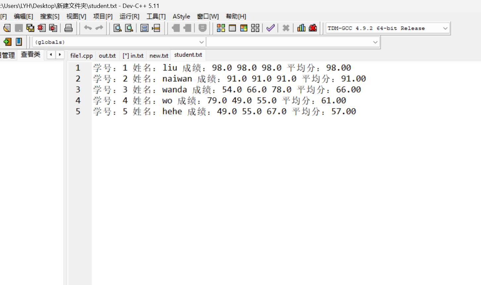Image resolution: width=481 pixels, height=285 pixels.
Task: Open the 帮助[H] menu
Action: point(236,17)
